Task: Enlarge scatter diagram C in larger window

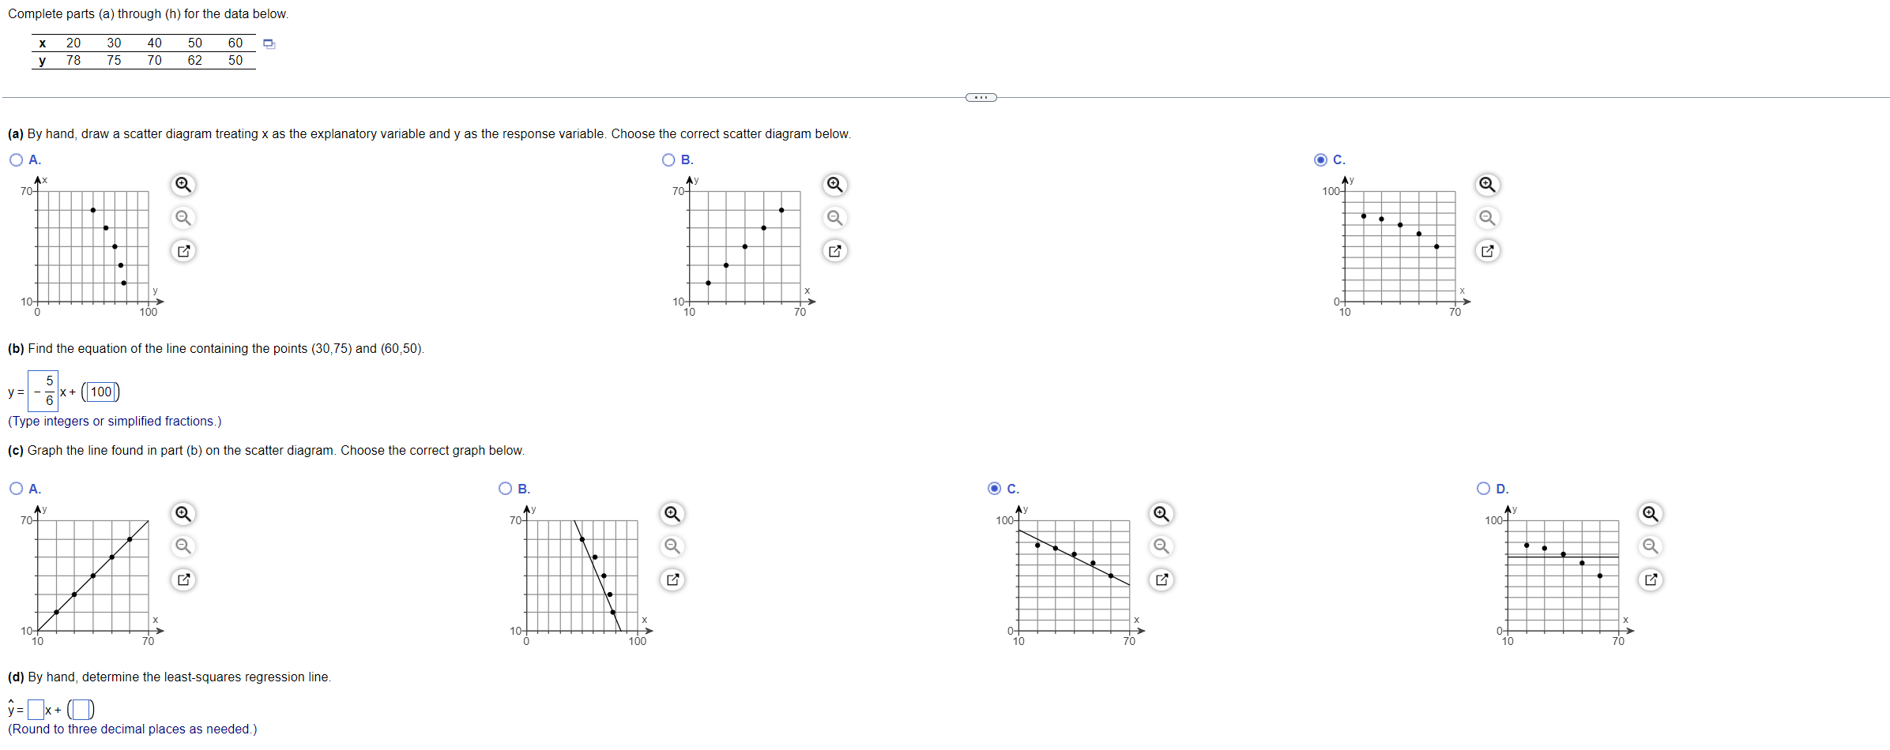Action: (x=1489, y=250)
